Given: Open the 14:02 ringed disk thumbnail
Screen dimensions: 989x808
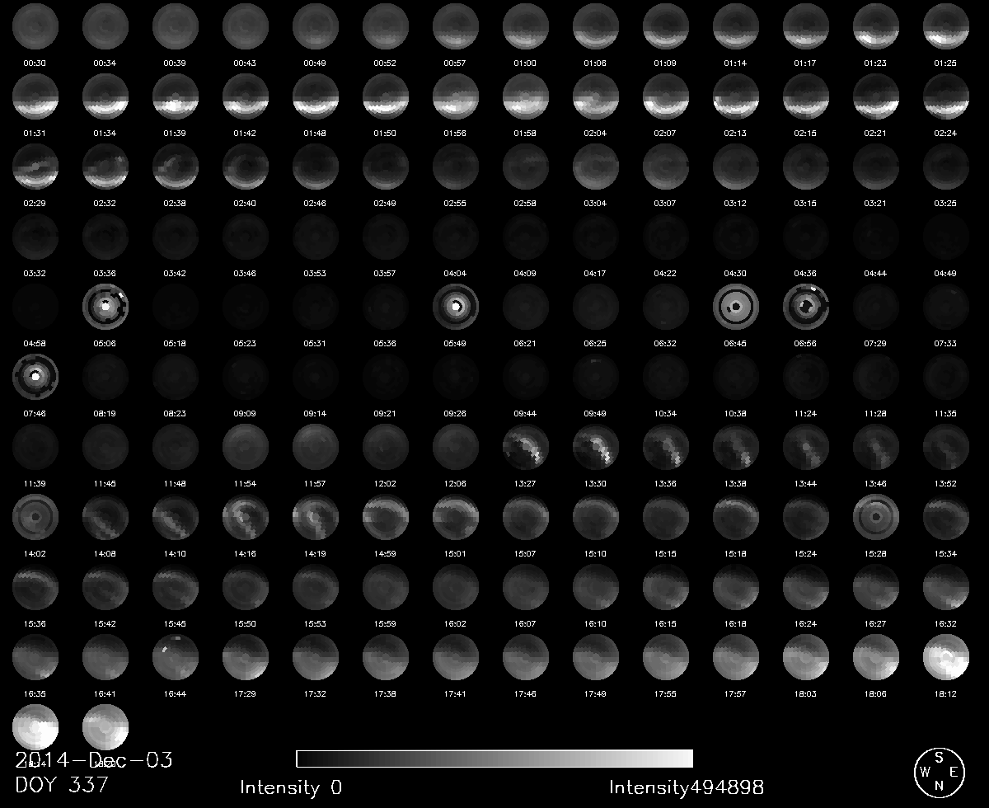Looking at the screenshot, I should pos(35,516).
